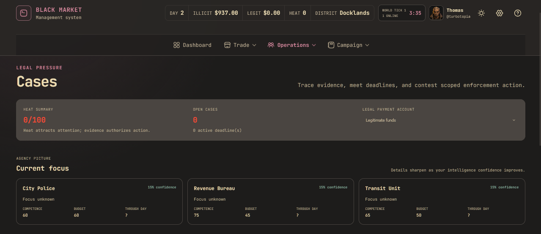Click the Operations people icon
Screen dimensions: 541x234
(271, 45)
